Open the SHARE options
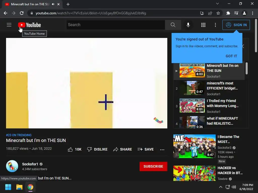Image resolution: width=258 pixels, height=193 pixels. 123,149
